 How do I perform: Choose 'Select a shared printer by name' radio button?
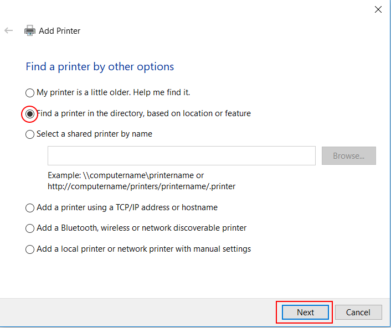click(x=30, y=134)
